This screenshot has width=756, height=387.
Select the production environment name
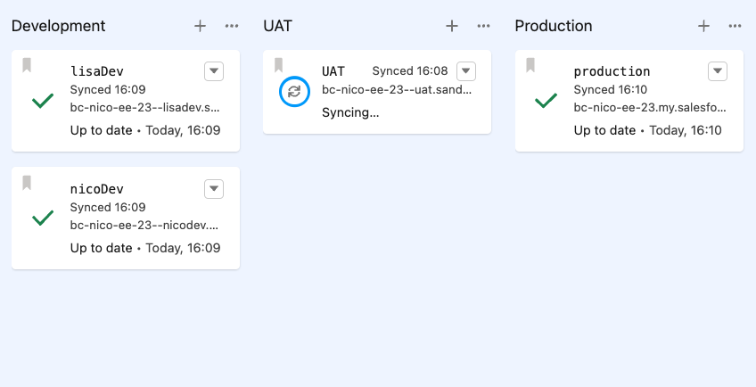click(612, 72)
